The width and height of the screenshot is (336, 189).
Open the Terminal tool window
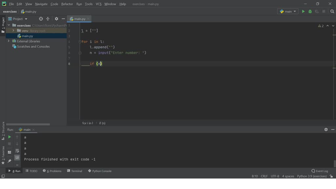click(x=74, y=171)
